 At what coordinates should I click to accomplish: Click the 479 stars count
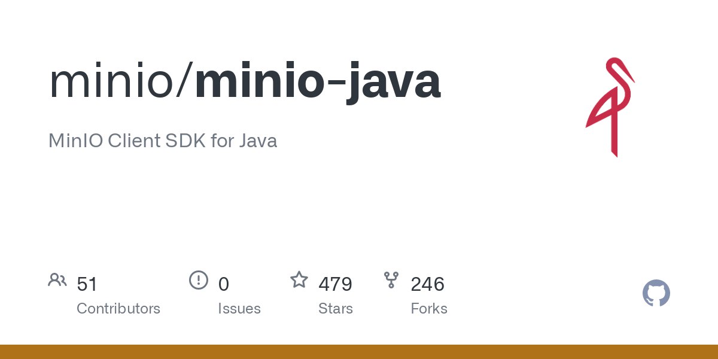click(335, 284)
